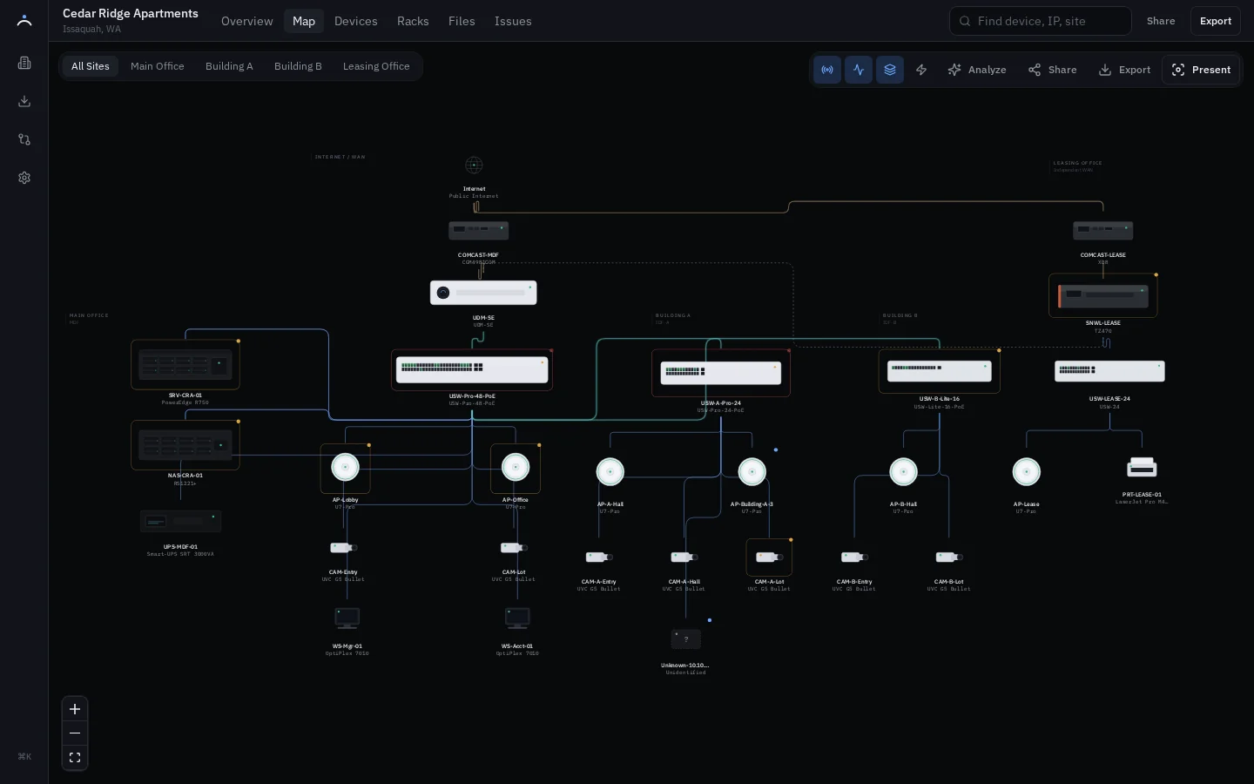Toggle the wireless overlay icon

point(827,70)
